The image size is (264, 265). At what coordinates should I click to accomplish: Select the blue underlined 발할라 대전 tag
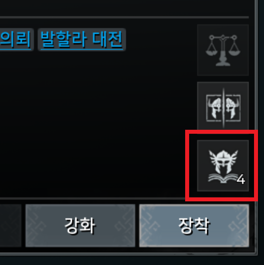point(82,40)
